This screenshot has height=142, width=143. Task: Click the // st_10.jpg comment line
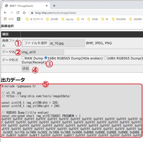click(x=11, y=93)
